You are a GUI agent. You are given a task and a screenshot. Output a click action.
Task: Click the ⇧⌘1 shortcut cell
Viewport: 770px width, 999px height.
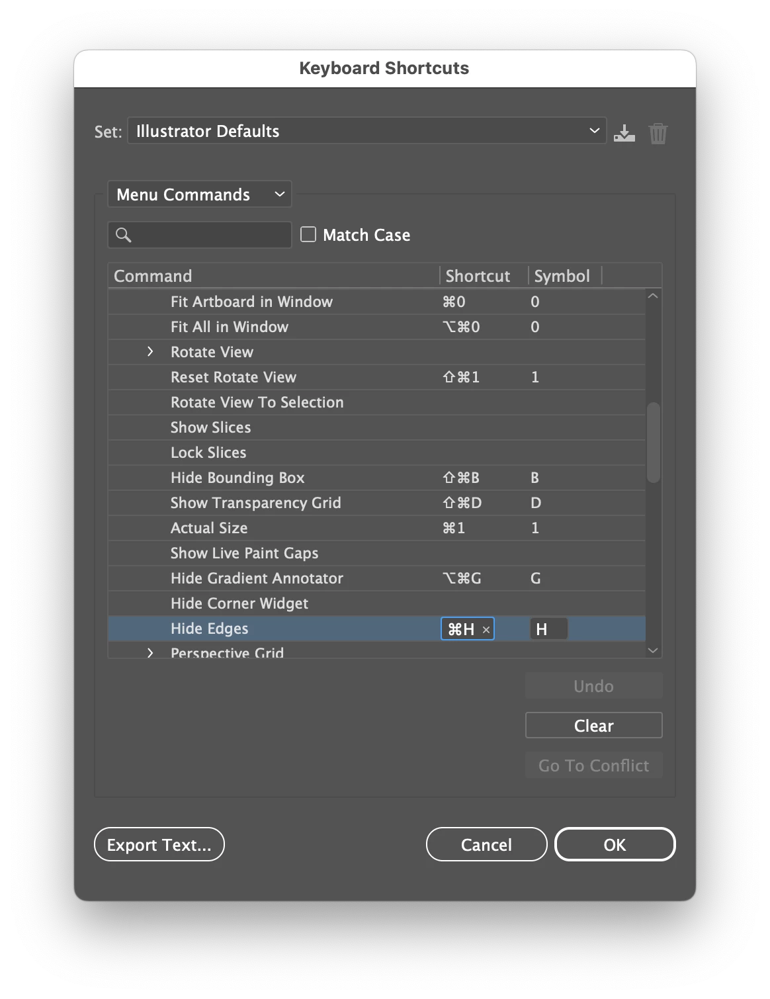461,377
